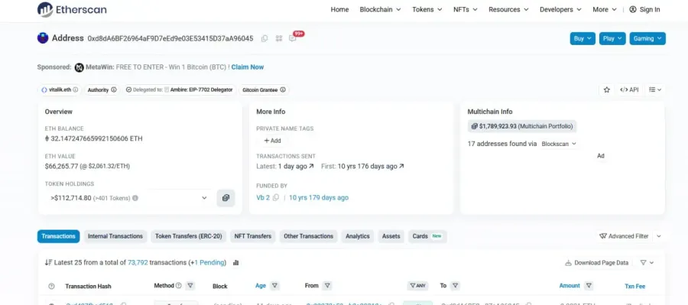Switch to Analytics tab
Image resolution: width=688 pixels, height=305 pixels.
tap(358, 236)
